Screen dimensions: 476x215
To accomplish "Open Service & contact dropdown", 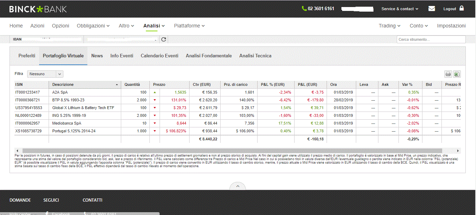I will click(x=400, y=9).
